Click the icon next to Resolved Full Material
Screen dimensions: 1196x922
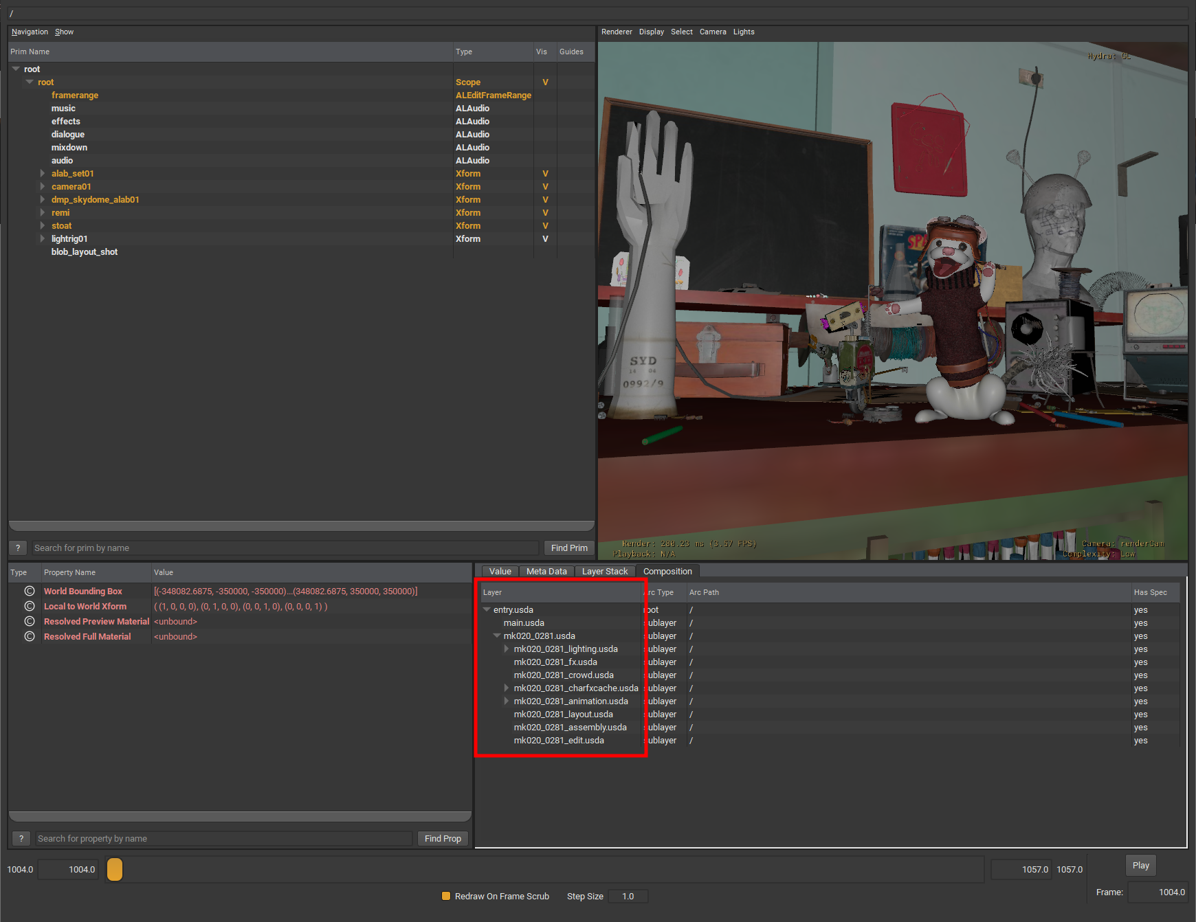[x=30, y=636]
